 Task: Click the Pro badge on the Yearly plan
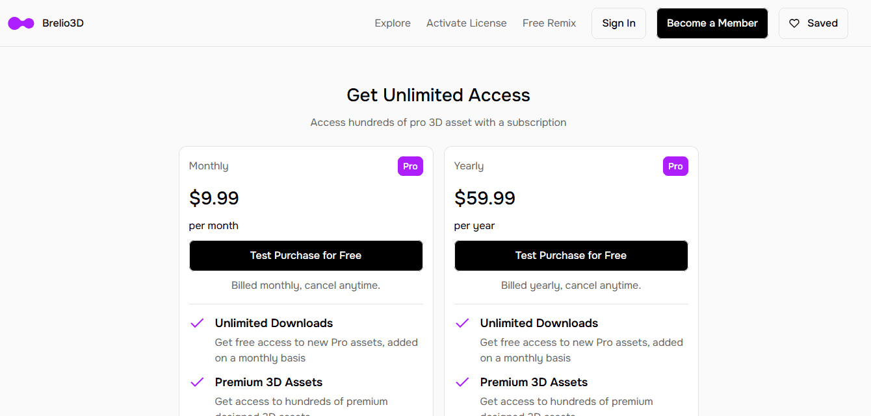675,166
